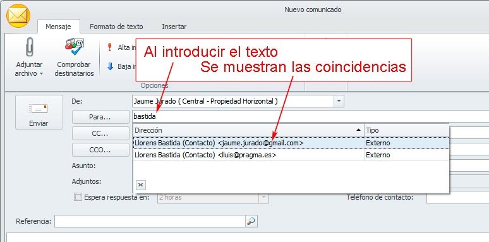Select contact with jaume.jurado@gmail.com

tap(248, 143)
